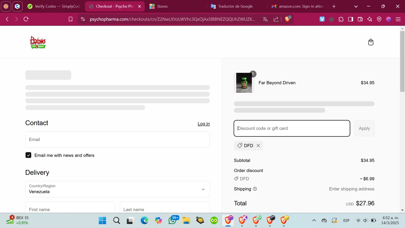Viewport: 405px width, 228px height.
Task: Open the blue V extension icon
Action: (x=322, y=19)
